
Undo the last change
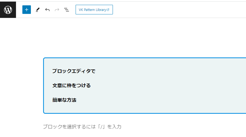47,10
